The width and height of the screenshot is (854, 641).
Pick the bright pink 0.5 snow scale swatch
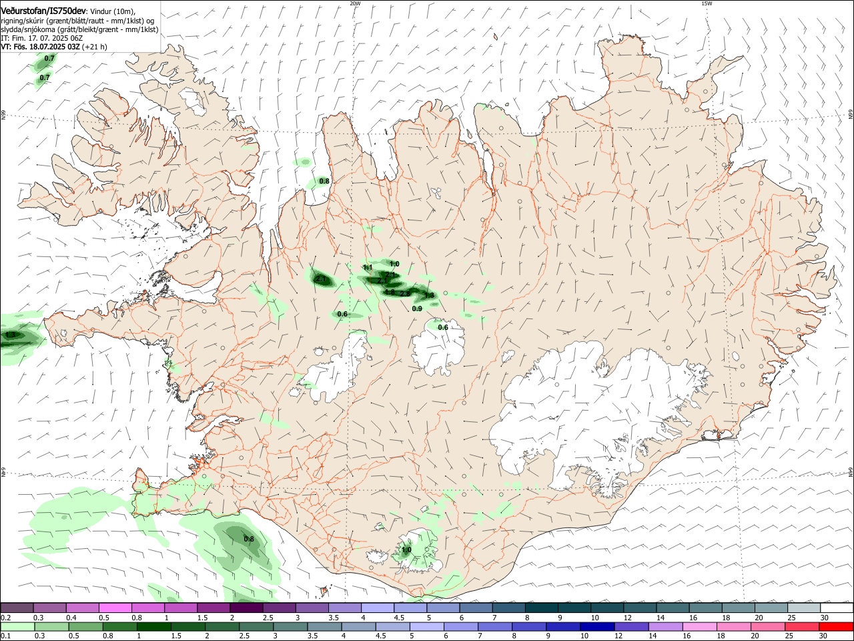pyautogui.click(x=115, y=608)
